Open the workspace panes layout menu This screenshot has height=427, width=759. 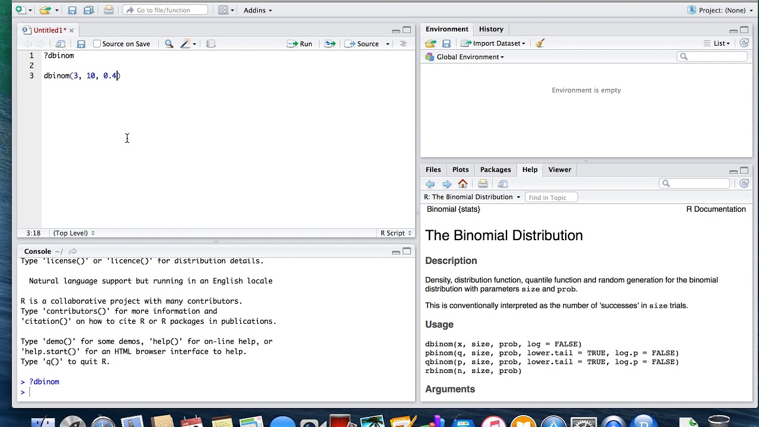226,10
